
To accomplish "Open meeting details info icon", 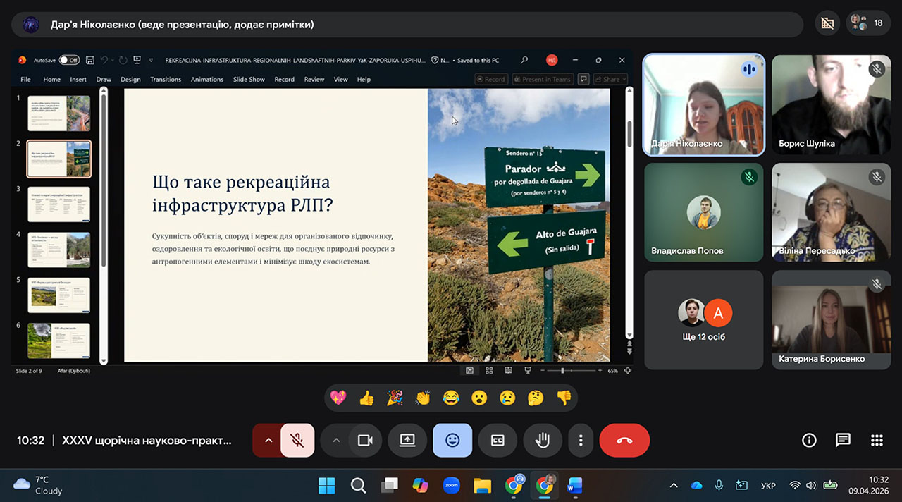I will pos(809,441).
